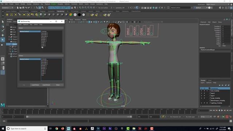233x131 pixels.
Task: Toggle visibility V of layer1
Action: [201, 96]
